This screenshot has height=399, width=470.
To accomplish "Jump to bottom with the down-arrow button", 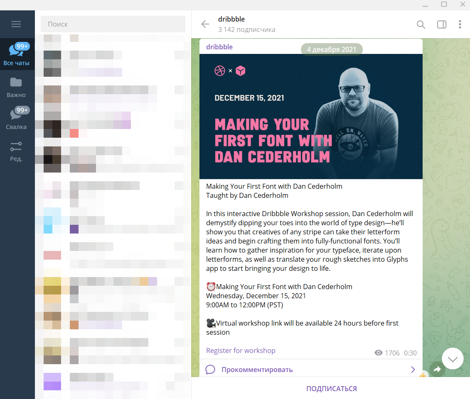I will click(453, 359).
